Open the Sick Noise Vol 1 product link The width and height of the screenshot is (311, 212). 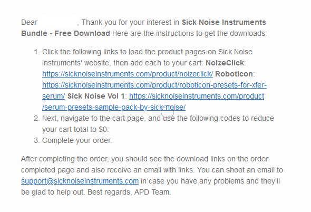(x=197, y=97)
